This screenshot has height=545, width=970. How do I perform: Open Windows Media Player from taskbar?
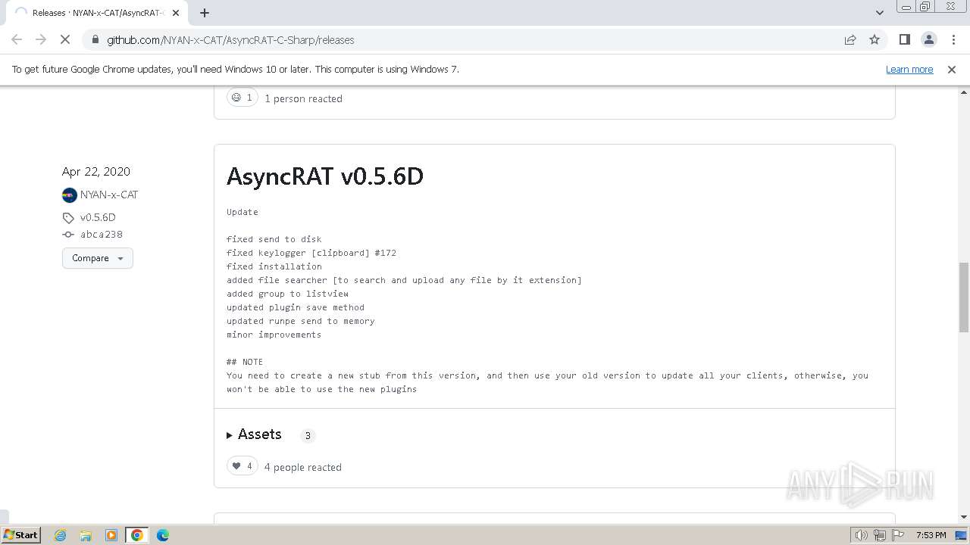[111, 535]
